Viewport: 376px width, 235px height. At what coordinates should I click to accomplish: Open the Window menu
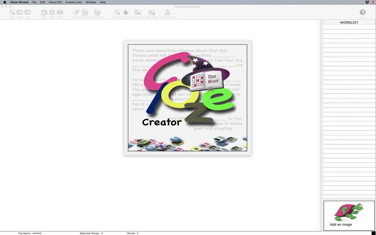pos(91,2)
